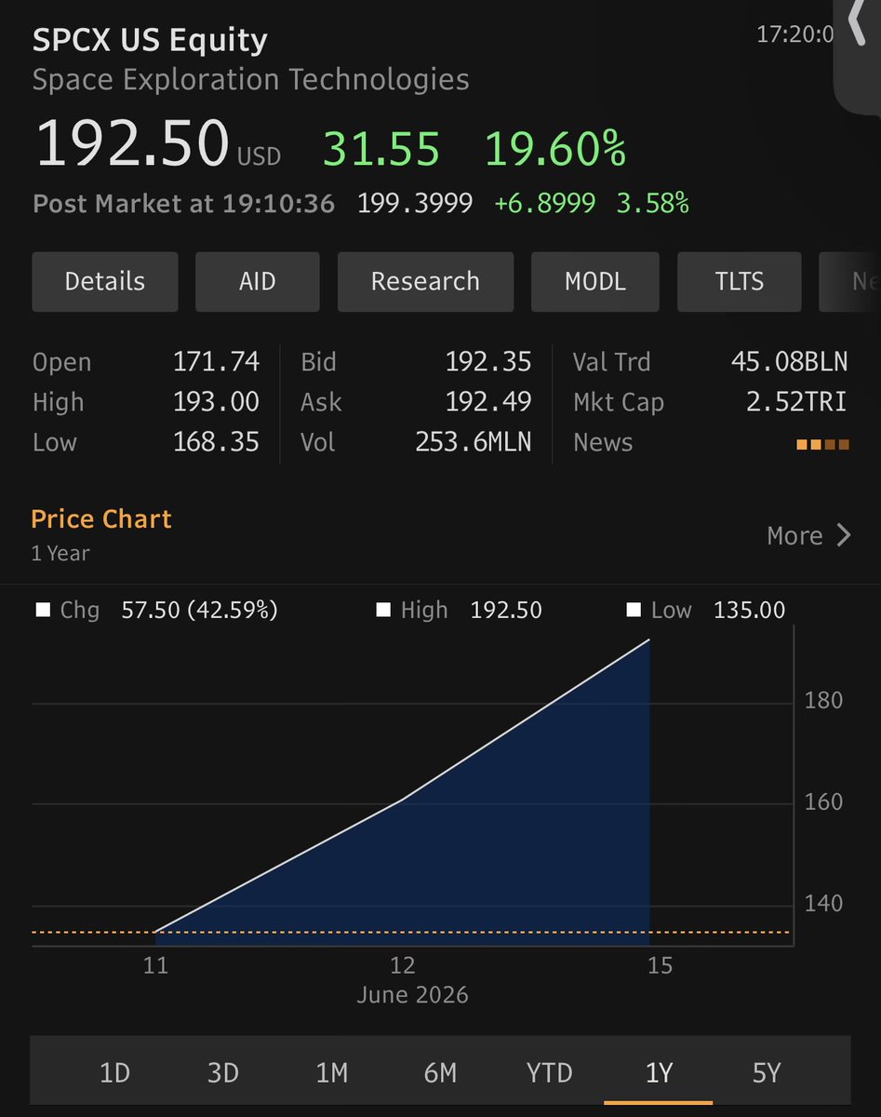This screenshot has height=1117, width=881.
Task: Click the chart Low value 135.00
Action: [750, 611]
